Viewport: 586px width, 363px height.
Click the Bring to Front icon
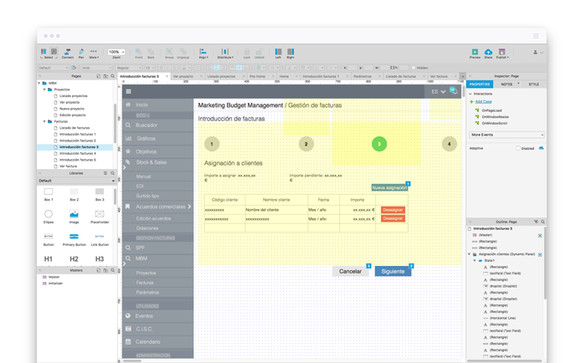[x=139, y=52]
